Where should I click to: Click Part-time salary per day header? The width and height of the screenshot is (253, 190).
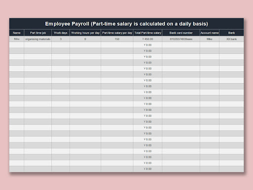117,33
